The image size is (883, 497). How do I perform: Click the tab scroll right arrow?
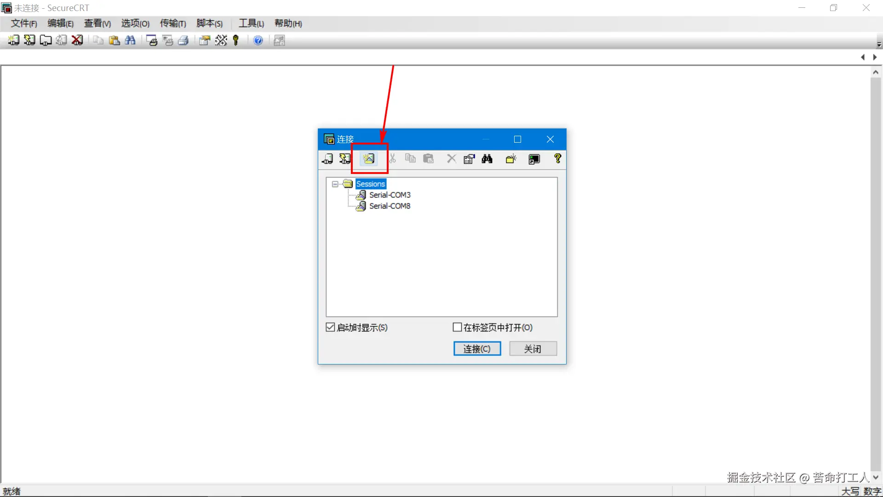(x=875, y=58)
